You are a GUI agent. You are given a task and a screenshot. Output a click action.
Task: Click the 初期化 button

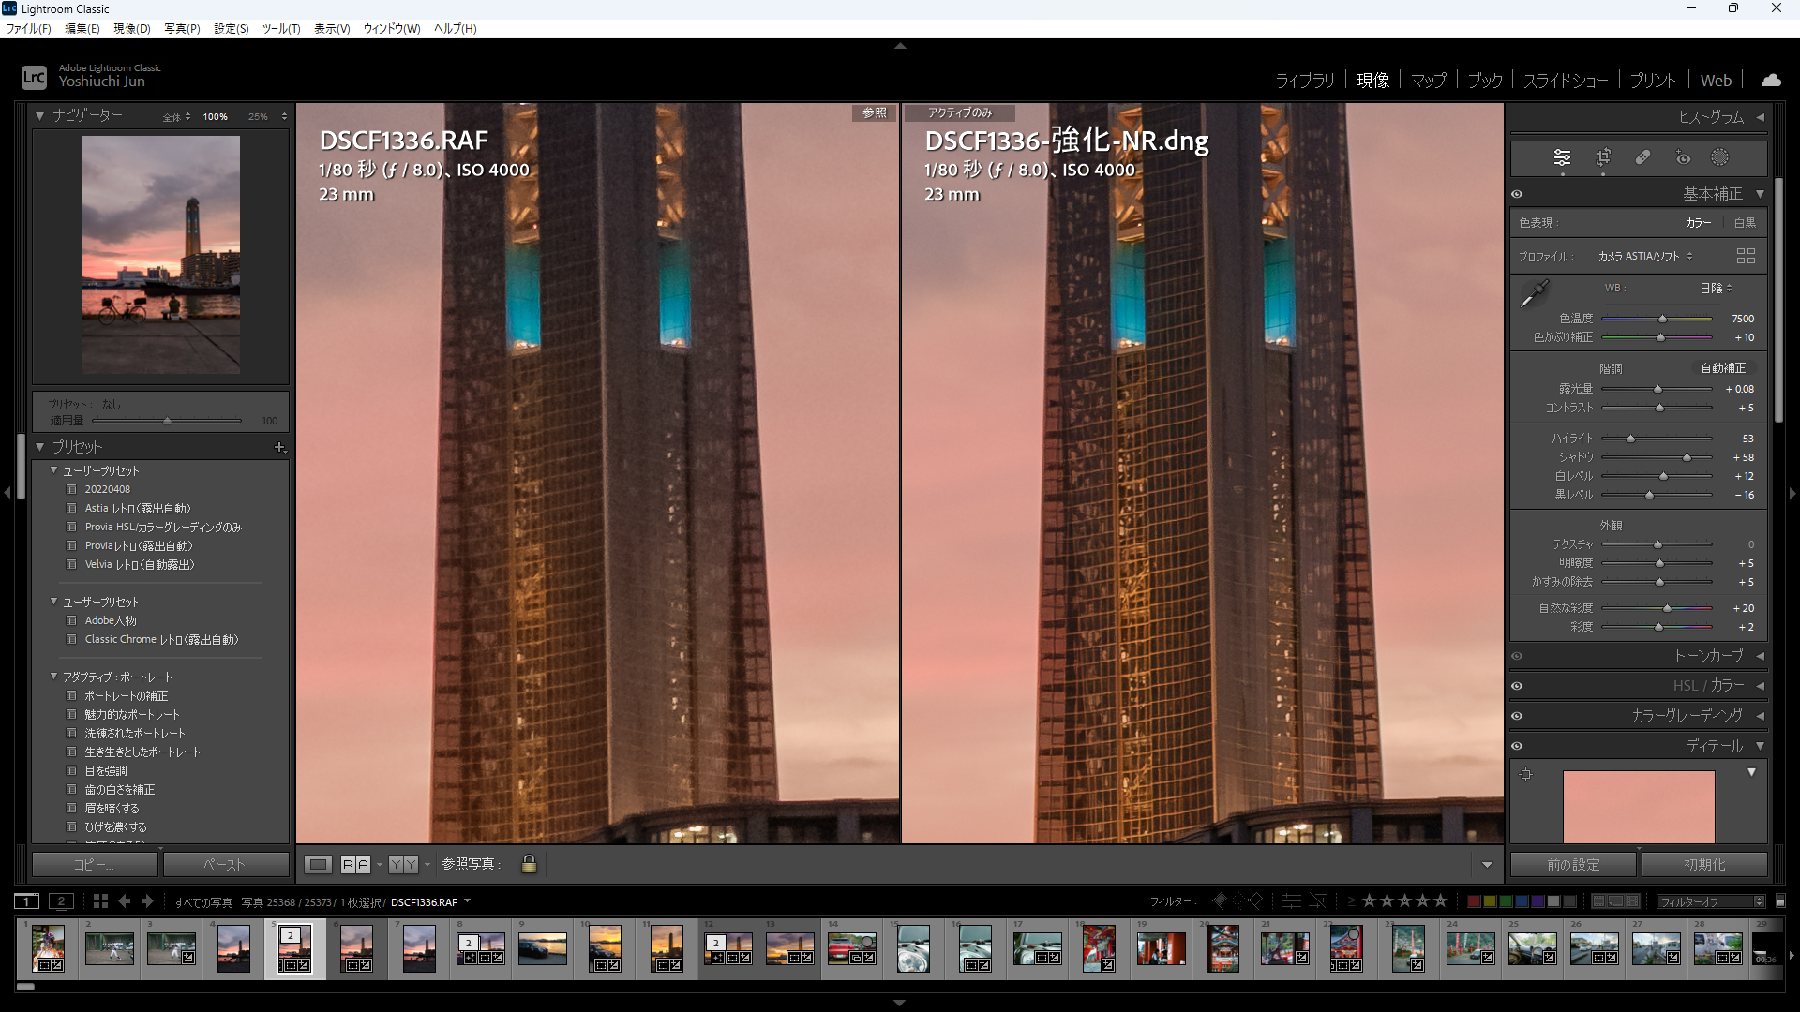1706,864
